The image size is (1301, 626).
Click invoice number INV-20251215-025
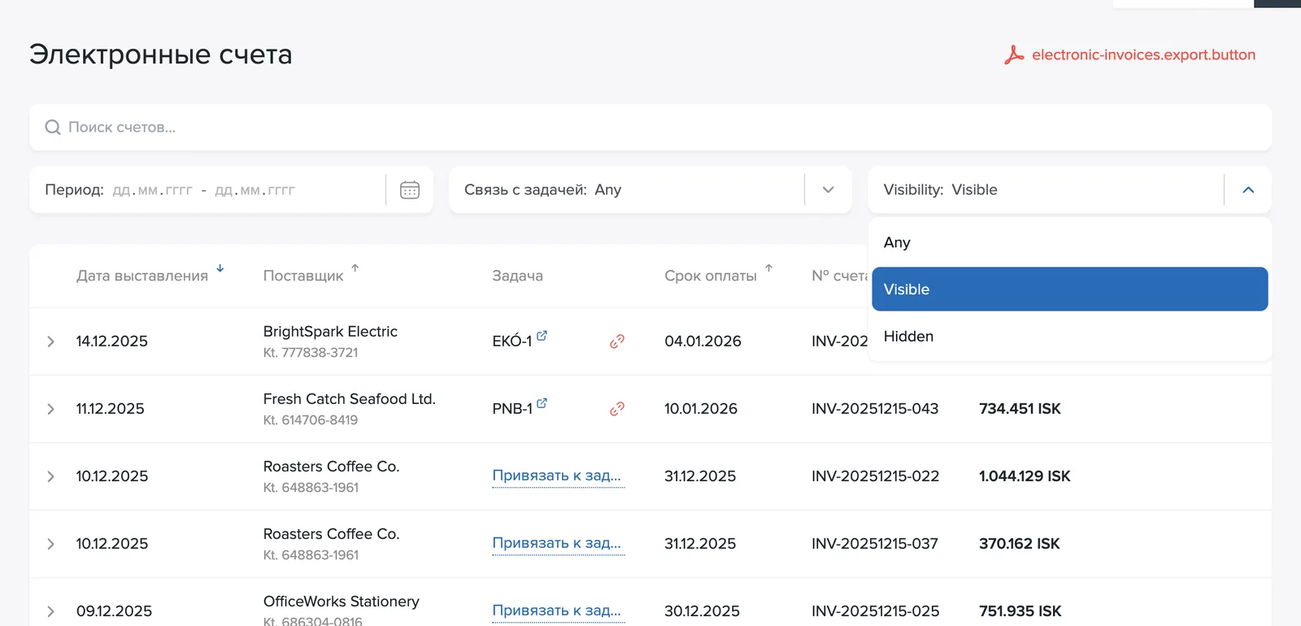coord(876,611)
